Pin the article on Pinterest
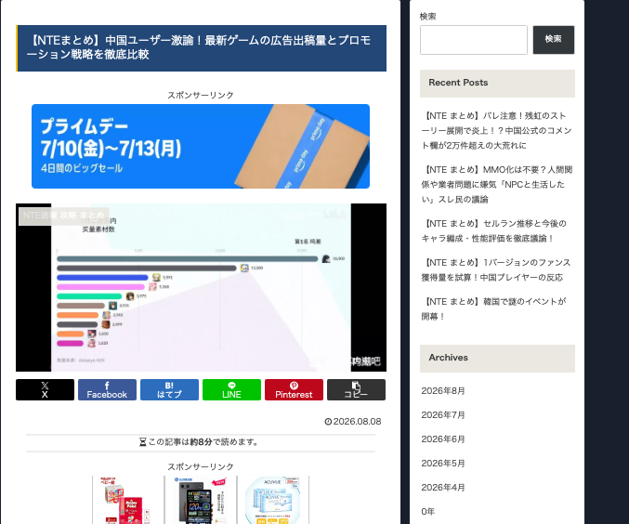The image size is (629, 524). pos(294,389)
